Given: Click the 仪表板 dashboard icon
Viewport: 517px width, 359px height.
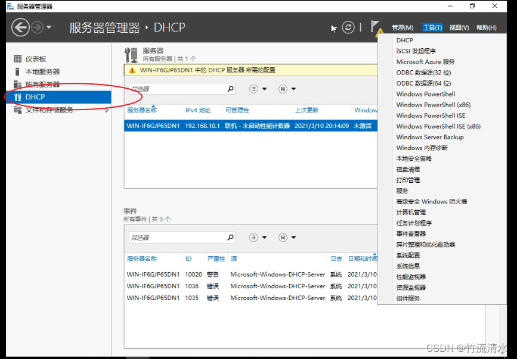Looking at the screenshot, I should click(17, 59).
